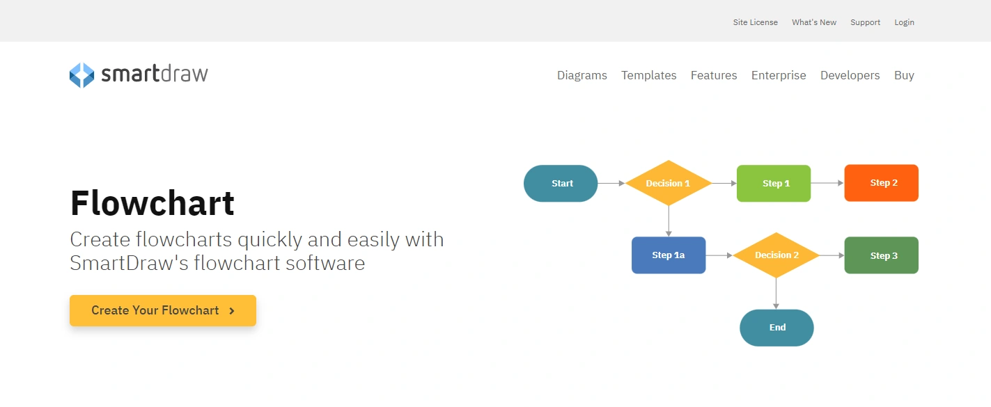Open the Buy menu item
This screenshot has width=991, height=407.
[904, 75]
